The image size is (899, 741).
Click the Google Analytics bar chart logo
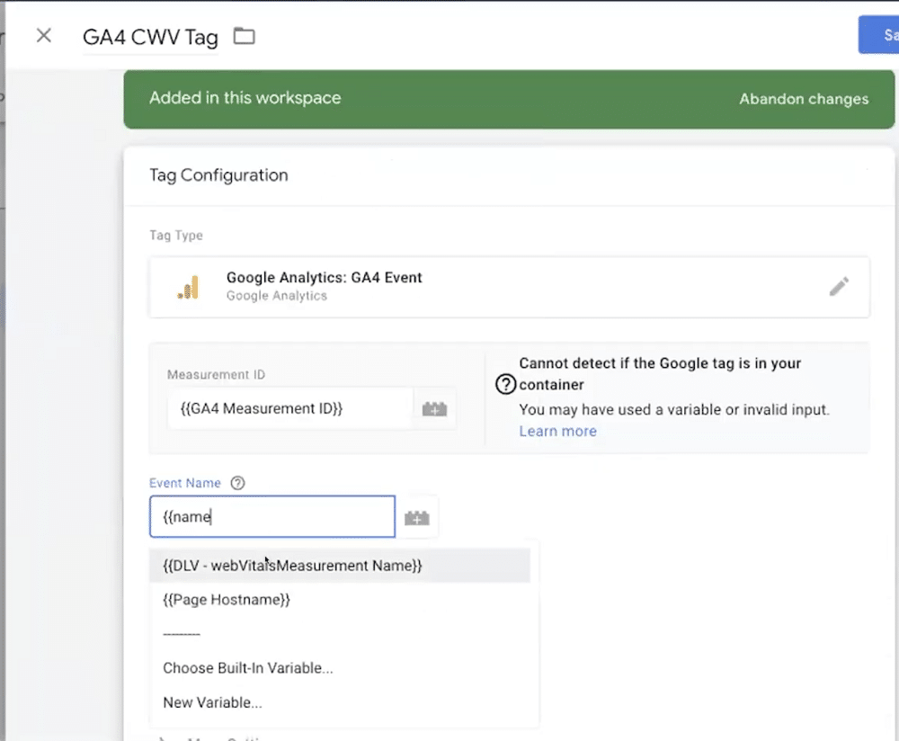click(188, 287)
